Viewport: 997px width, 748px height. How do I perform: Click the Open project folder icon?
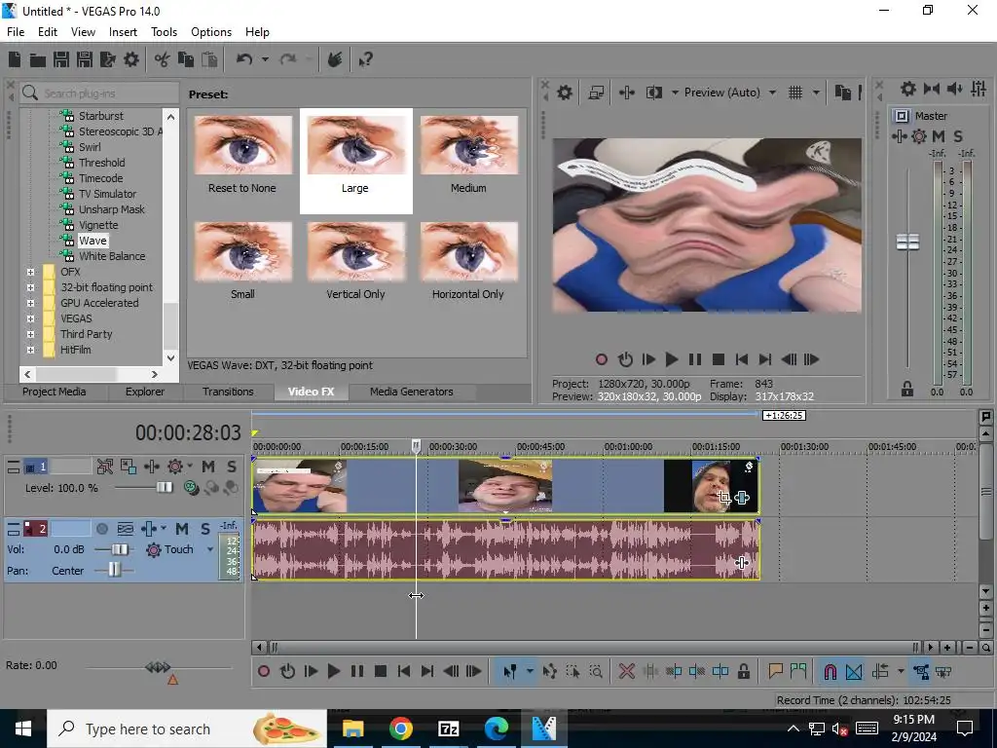tap(38, 59)
